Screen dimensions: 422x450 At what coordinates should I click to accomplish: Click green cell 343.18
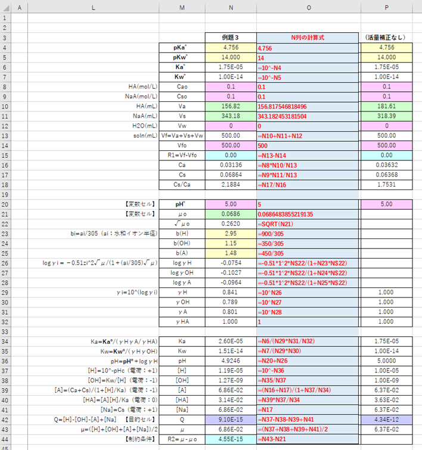click(231, 116)
